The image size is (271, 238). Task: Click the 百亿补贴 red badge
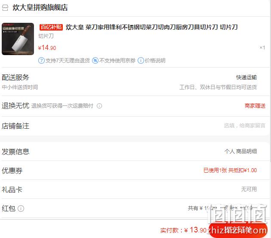(x=51, y=27)
